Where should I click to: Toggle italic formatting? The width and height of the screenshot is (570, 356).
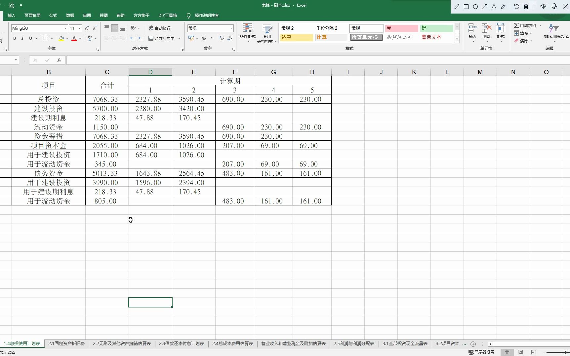click(x=22, y=38)
